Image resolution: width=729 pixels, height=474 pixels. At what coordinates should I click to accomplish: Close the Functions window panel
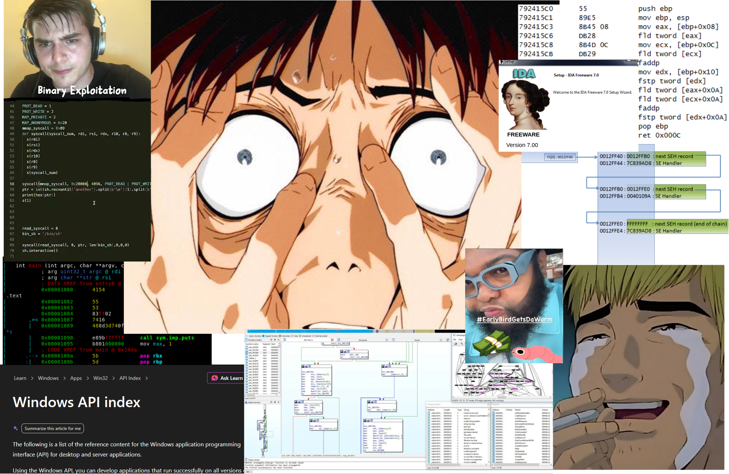click(x=278, y=340)
